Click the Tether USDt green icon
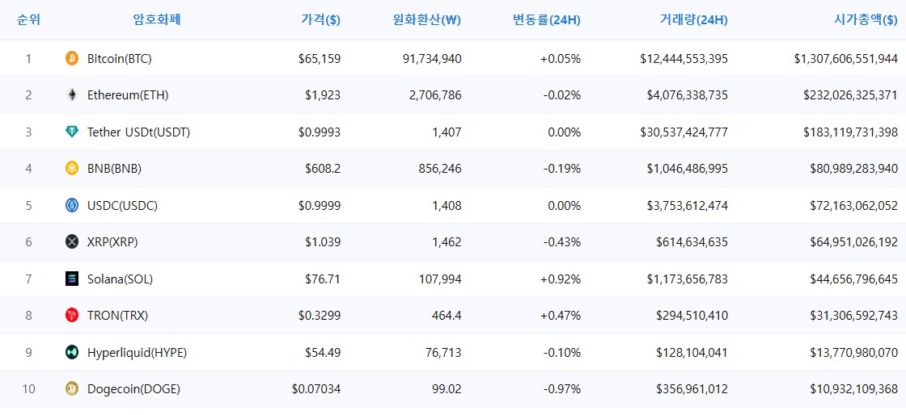Image resolution: width=906 pixels, height=415 pixels. (72, 132)
